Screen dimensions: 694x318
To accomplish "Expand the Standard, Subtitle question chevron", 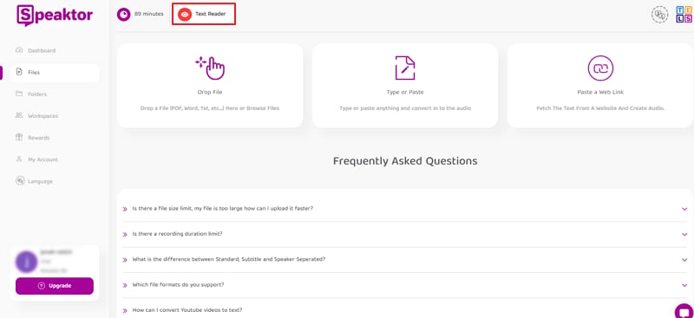I will point(684,260).
